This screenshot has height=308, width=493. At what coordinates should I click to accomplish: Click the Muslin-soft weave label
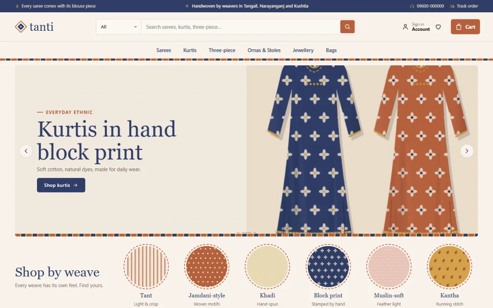[x=389, y=295]
